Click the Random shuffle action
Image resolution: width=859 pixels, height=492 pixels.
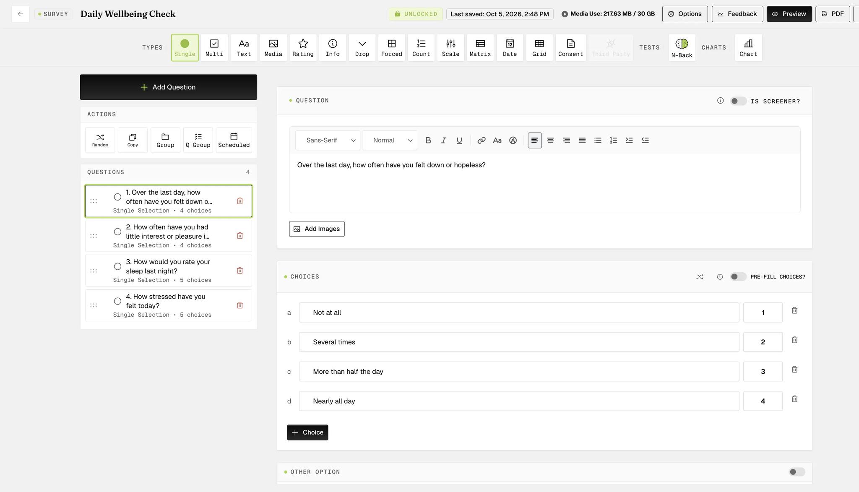[100, 140]
